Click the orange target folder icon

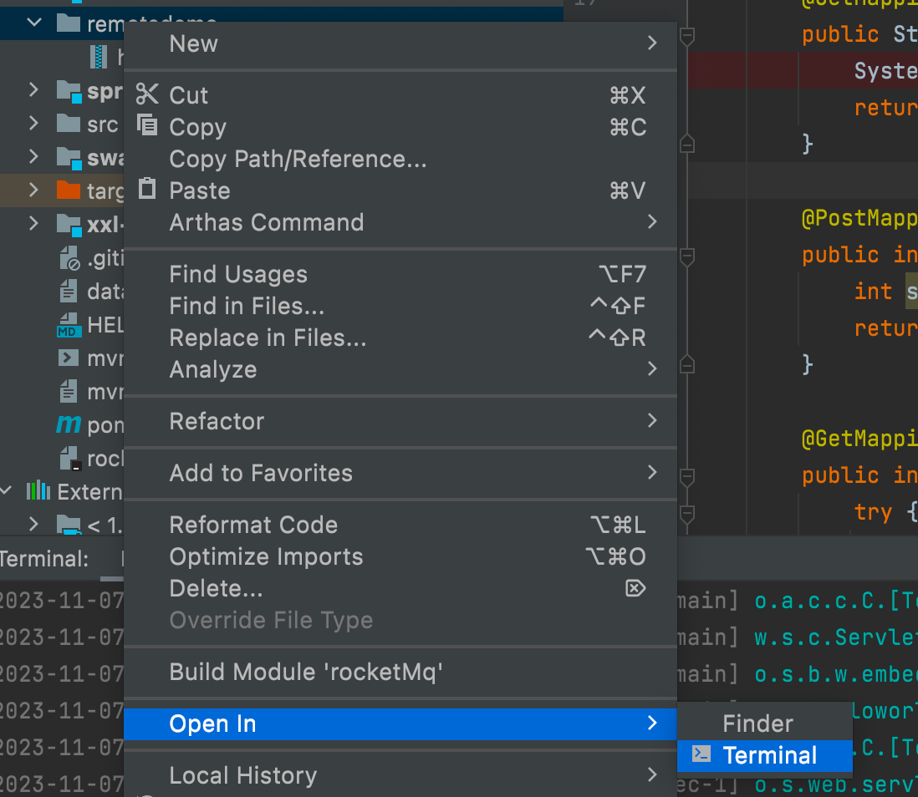coord(68,190)
